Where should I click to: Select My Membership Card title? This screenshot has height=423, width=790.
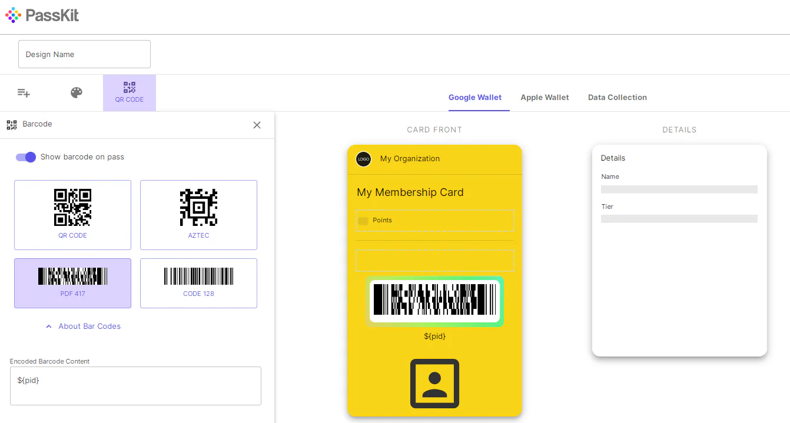point(410,192)
